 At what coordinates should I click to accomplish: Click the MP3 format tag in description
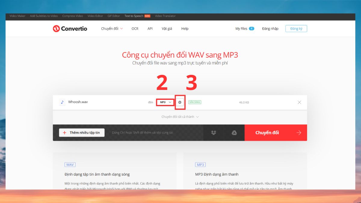pyautogui.click(x=200, y=165)
